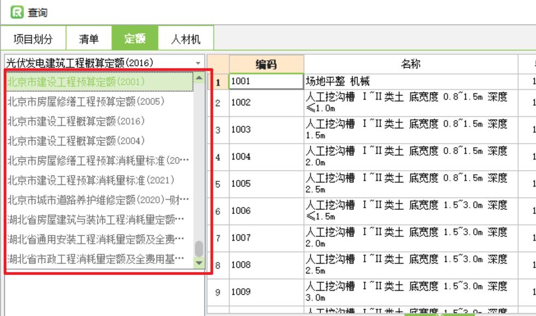
Task: Click the green query app logo icon
Action: (17, 11)
